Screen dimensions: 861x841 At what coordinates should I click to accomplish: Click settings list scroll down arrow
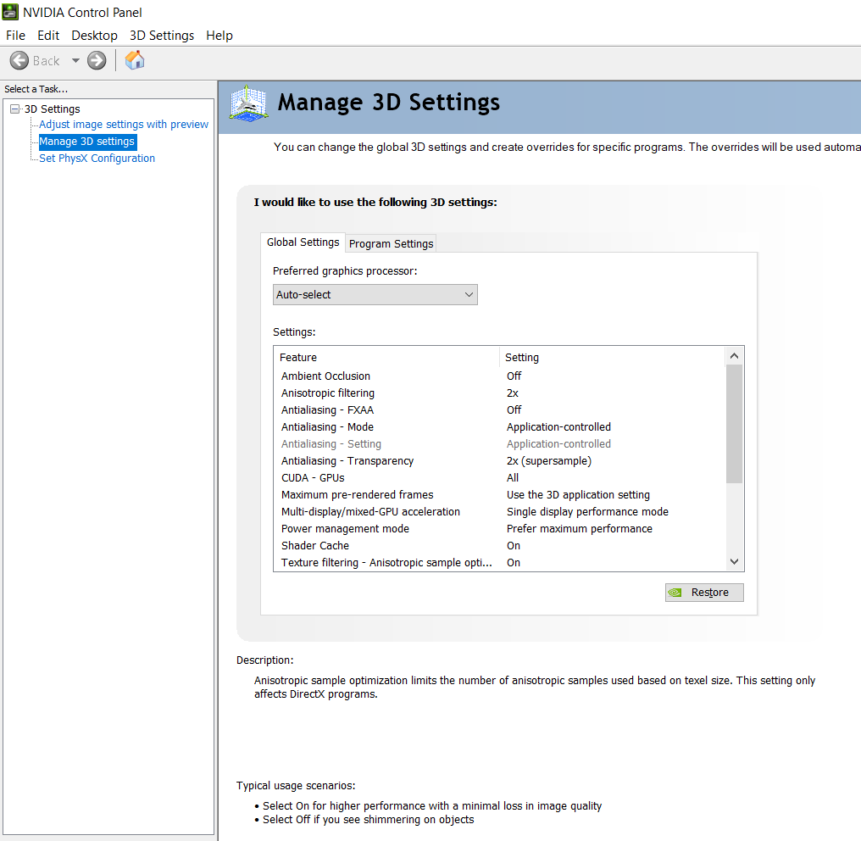point(734,561)
